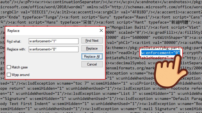This screenshot has width=202, height=113.
Task: Click the highlighted w:enforcement="0" text
Action: (161, 53)
